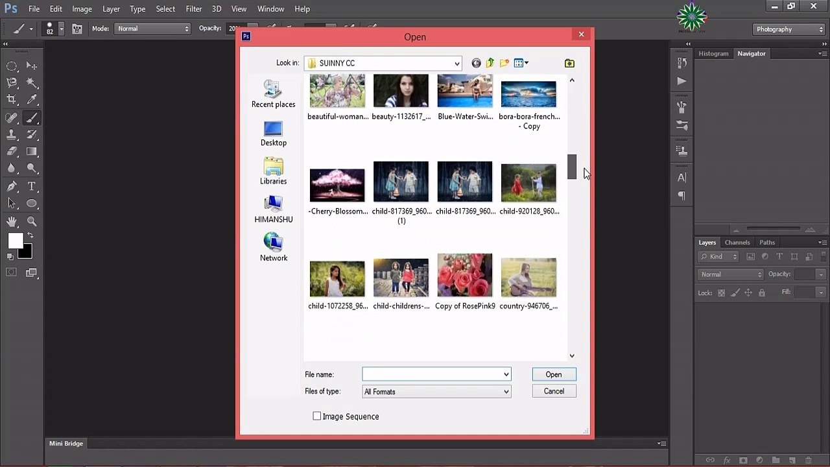The height and width of the screenshot is (467, 830).
Task: Select the Crop tool
Action: click(12, 100)
